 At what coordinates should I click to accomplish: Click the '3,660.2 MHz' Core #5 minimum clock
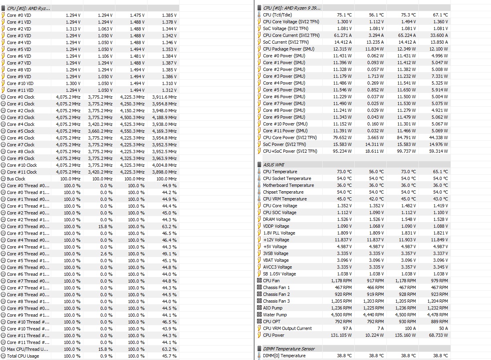[100, 131]
